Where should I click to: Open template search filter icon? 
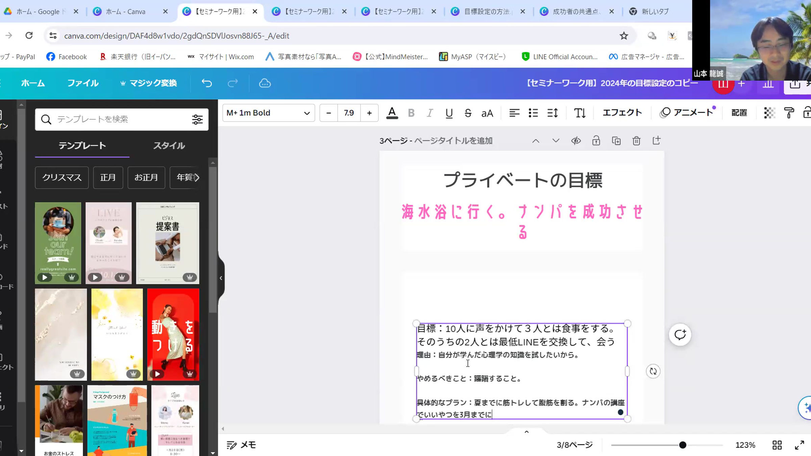[x=197, y=119]
